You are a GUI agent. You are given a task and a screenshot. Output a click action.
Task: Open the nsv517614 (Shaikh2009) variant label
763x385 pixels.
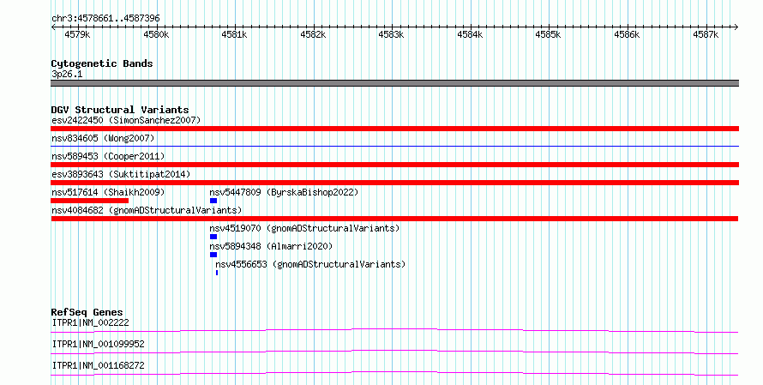point(108,192)
